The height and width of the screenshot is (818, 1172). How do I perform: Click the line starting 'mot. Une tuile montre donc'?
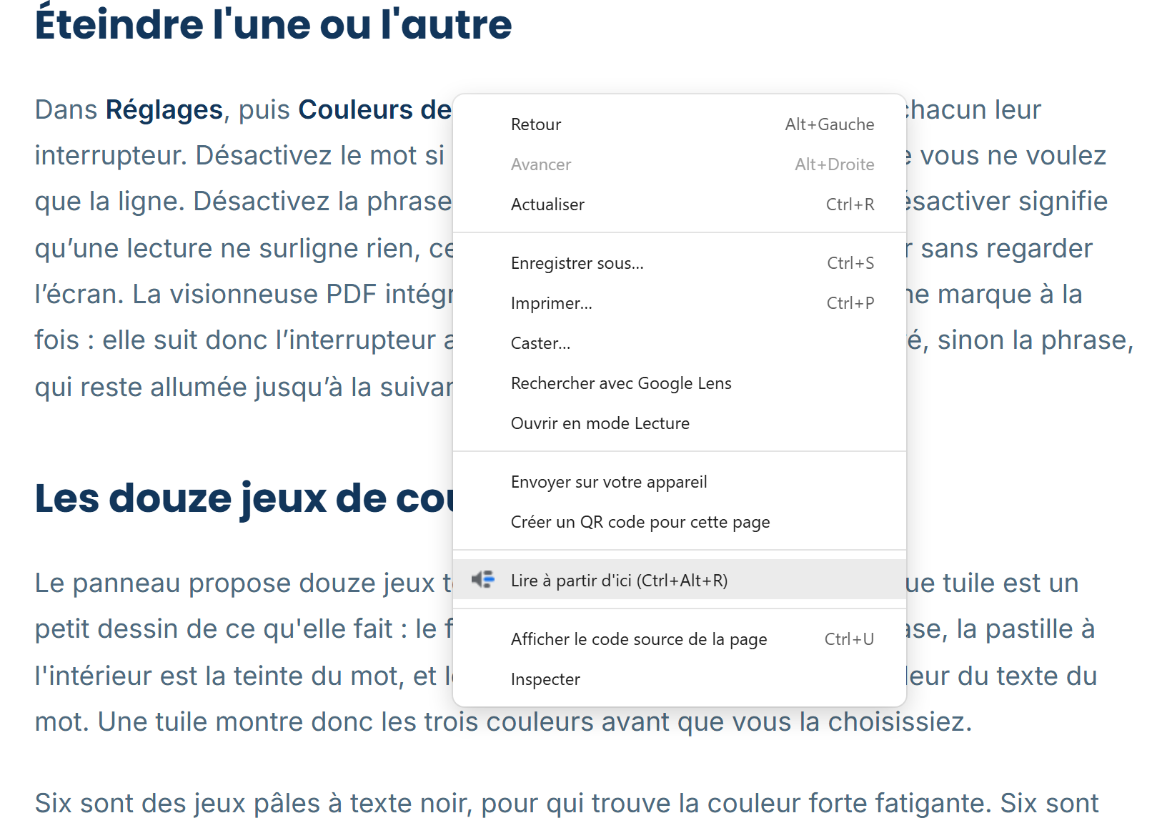[503, 722]
